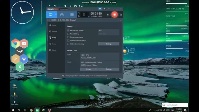Screen dimensions: 199x112
Task: Enable Add webcam overlay checkbox
Action: click(x=68, y=44)
